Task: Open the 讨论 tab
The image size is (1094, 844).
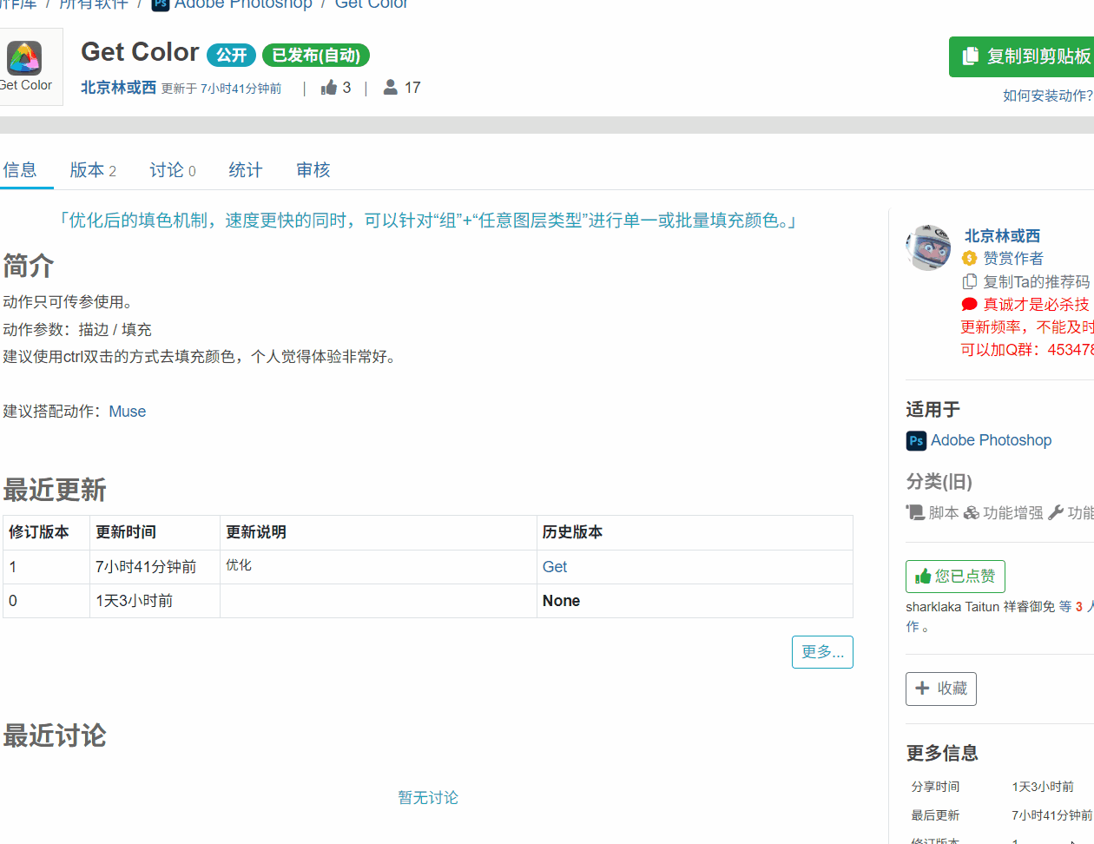Action: 173,170
